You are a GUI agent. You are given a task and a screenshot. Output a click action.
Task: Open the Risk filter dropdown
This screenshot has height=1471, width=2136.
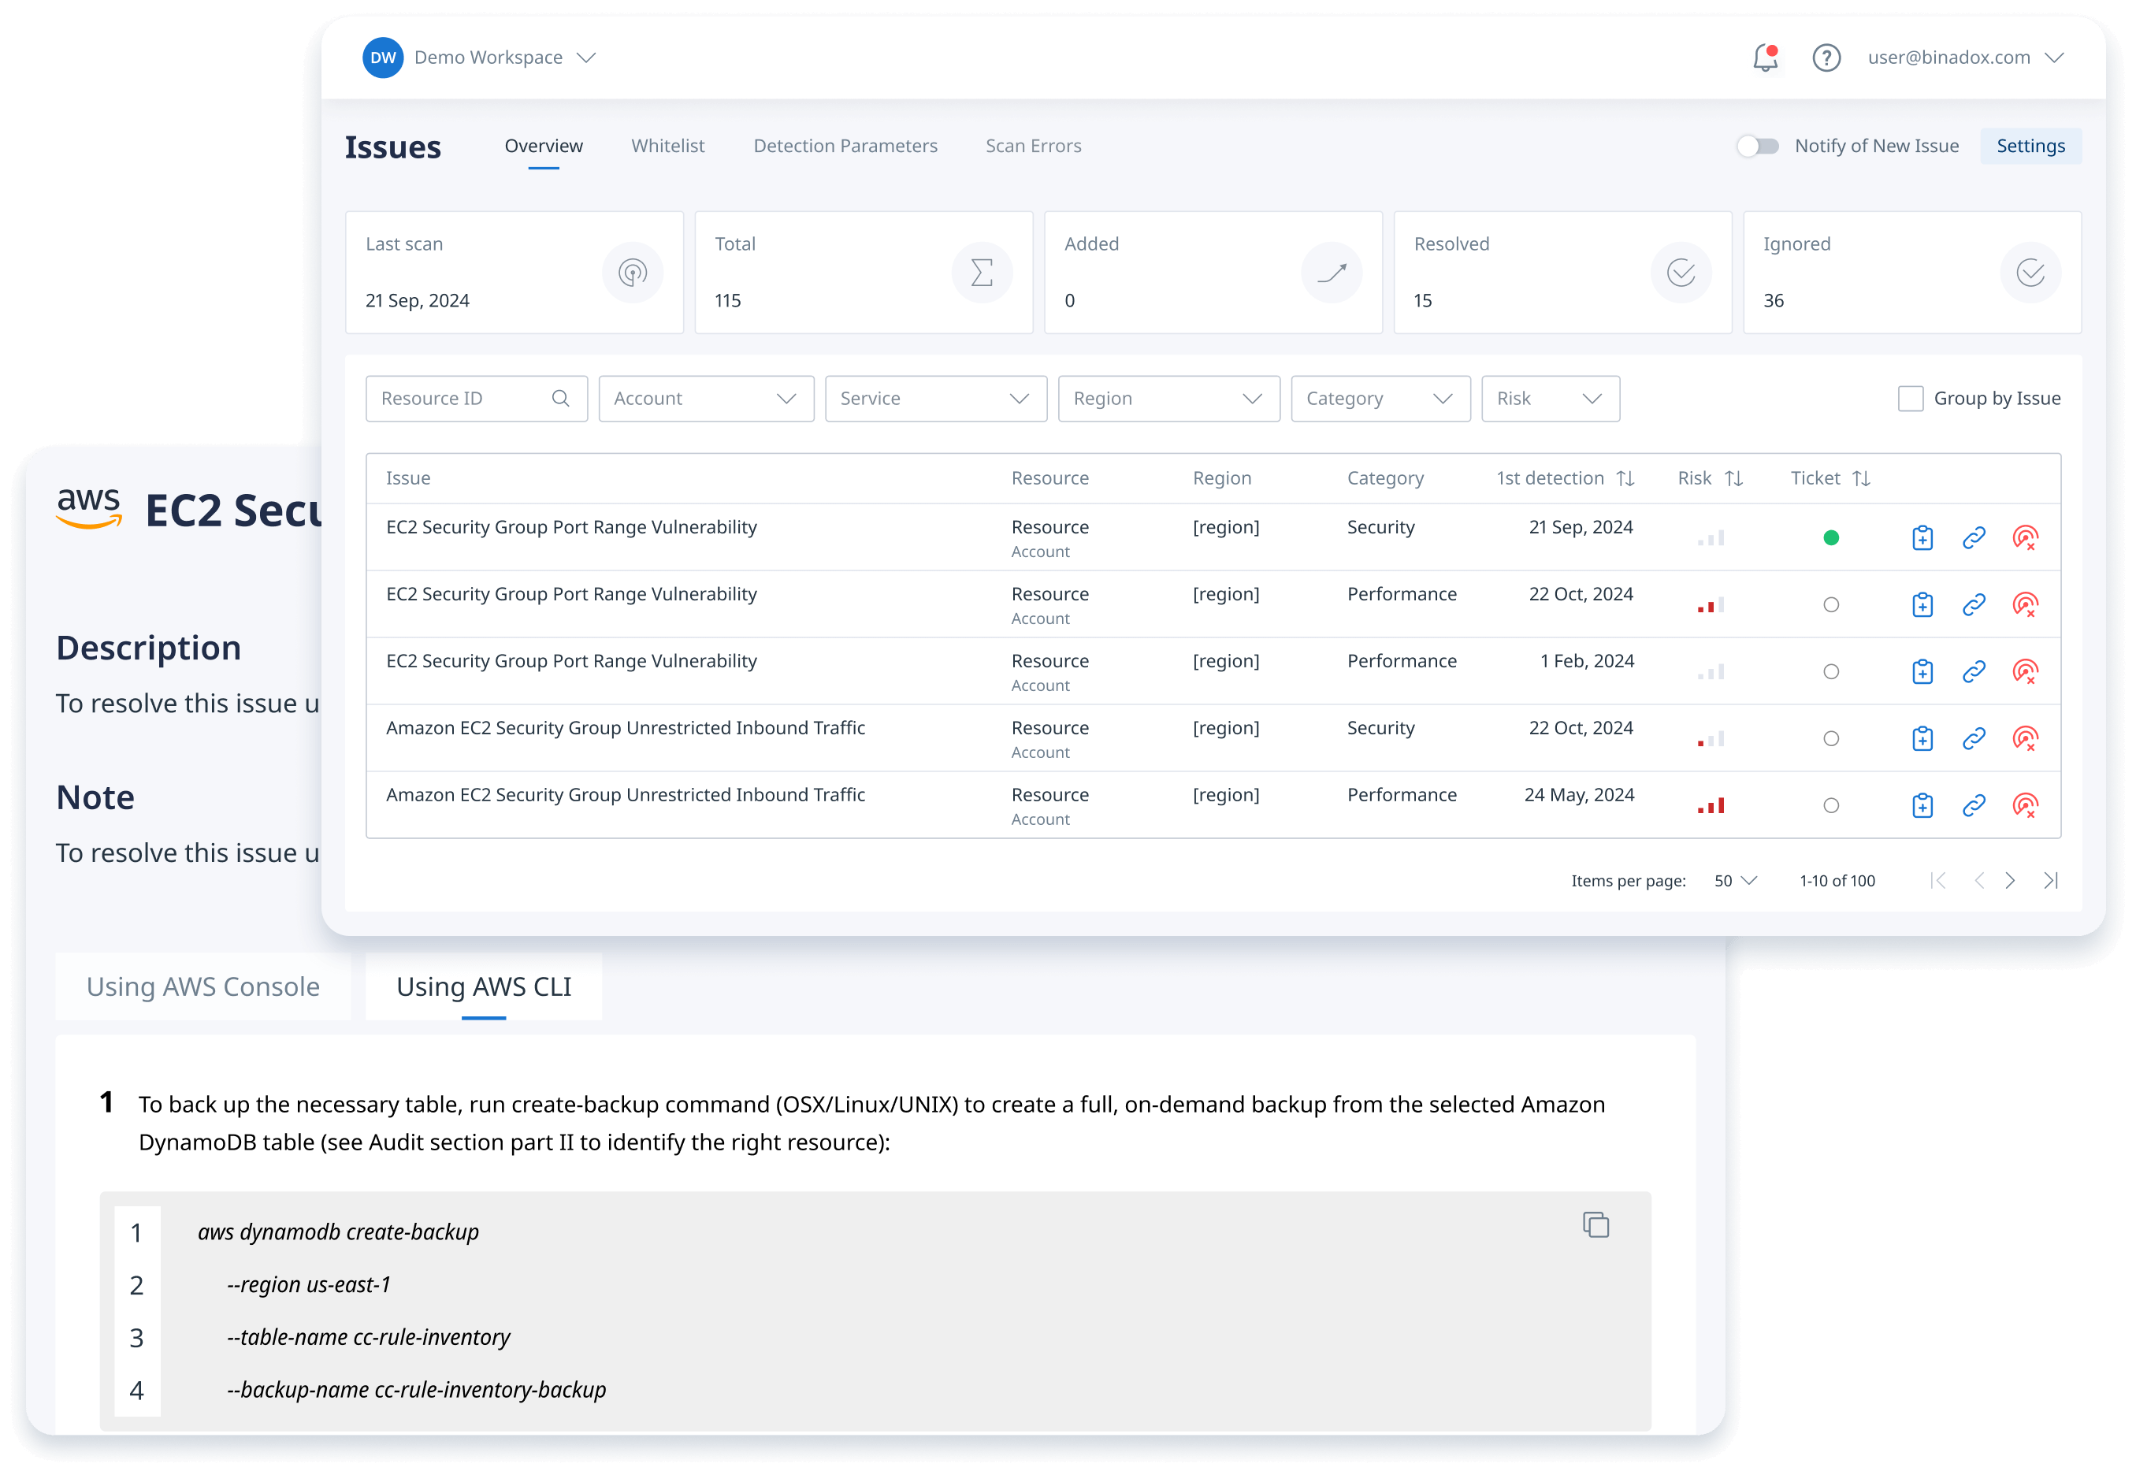1550,399
